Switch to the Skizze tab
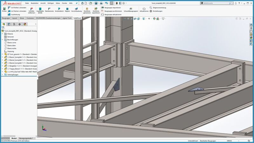The image size is (254, 143). click(22, 18)
